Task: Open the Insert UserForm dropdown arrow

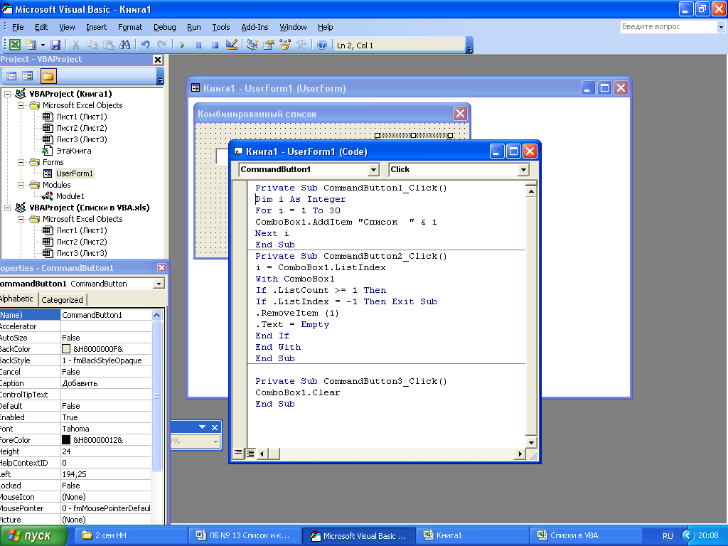Action: point(43,45)
